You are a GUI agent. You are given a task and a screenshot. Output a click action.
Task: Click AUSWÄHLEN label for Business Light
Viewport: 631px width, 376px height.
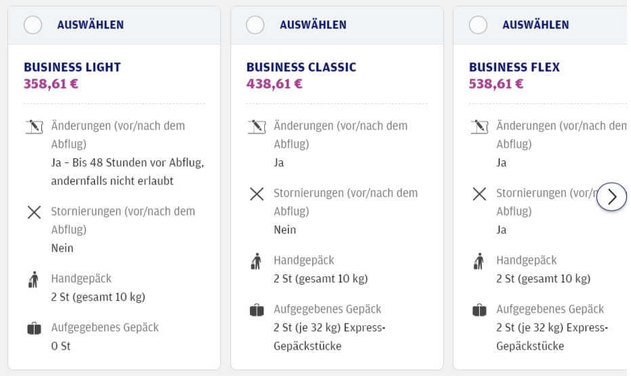point(90,25)
